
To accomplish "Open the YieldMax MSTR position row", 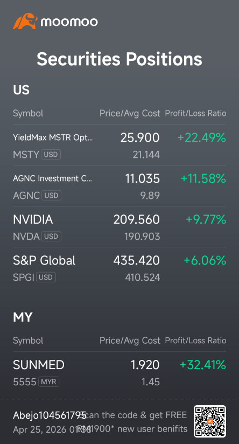I will click(120, 145).
